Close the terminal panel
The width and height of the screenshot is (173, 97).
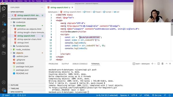click(170, 64)
